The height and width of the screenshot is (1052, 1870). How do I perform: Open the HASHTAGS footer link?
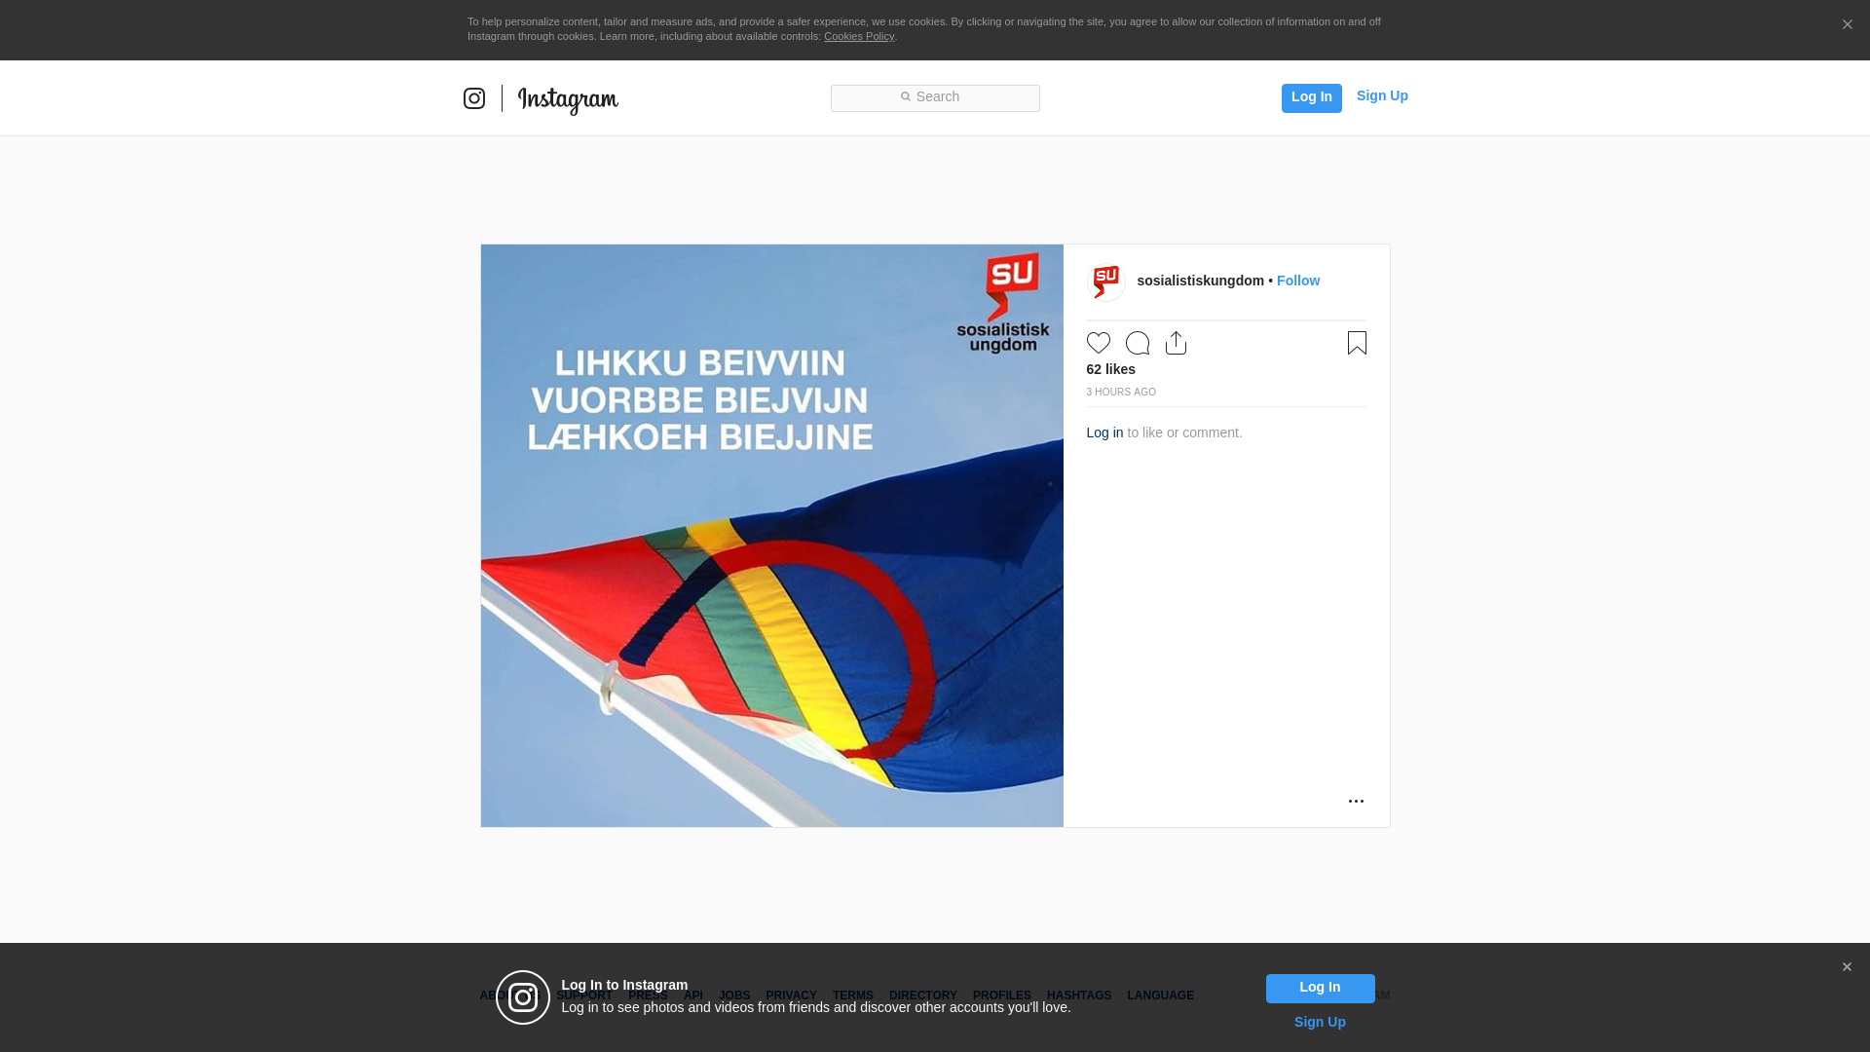(x=1079, y=996)
